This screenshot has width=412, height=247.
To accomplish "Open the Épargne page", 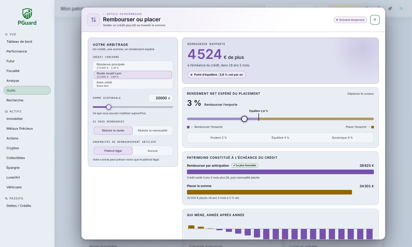I will click(x=27, y=168).
